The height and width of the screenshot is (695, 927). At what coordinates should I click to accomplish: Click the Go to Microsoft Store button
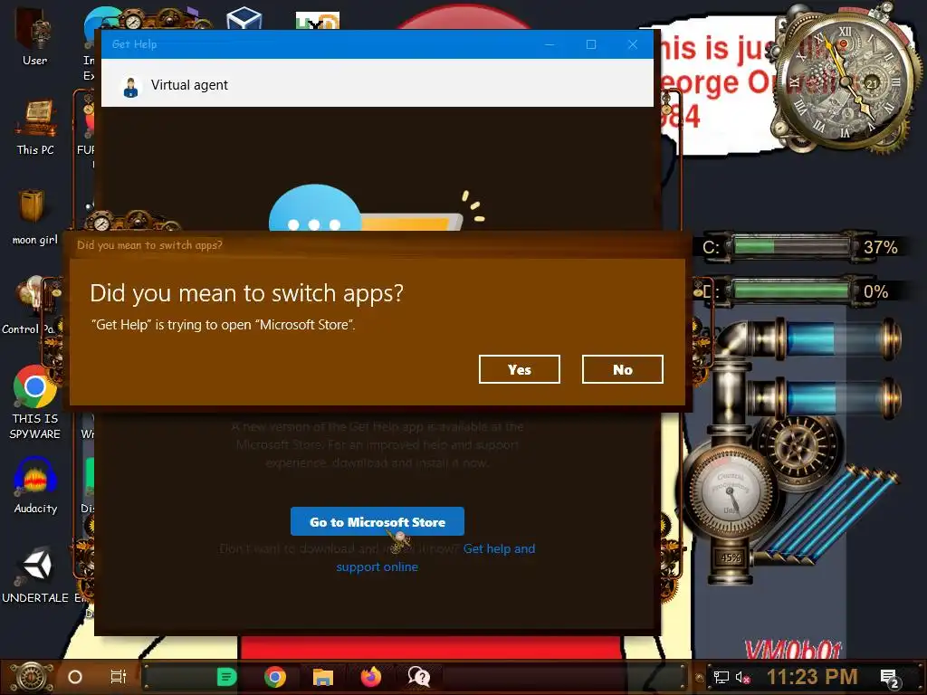[x=377, y=521]
